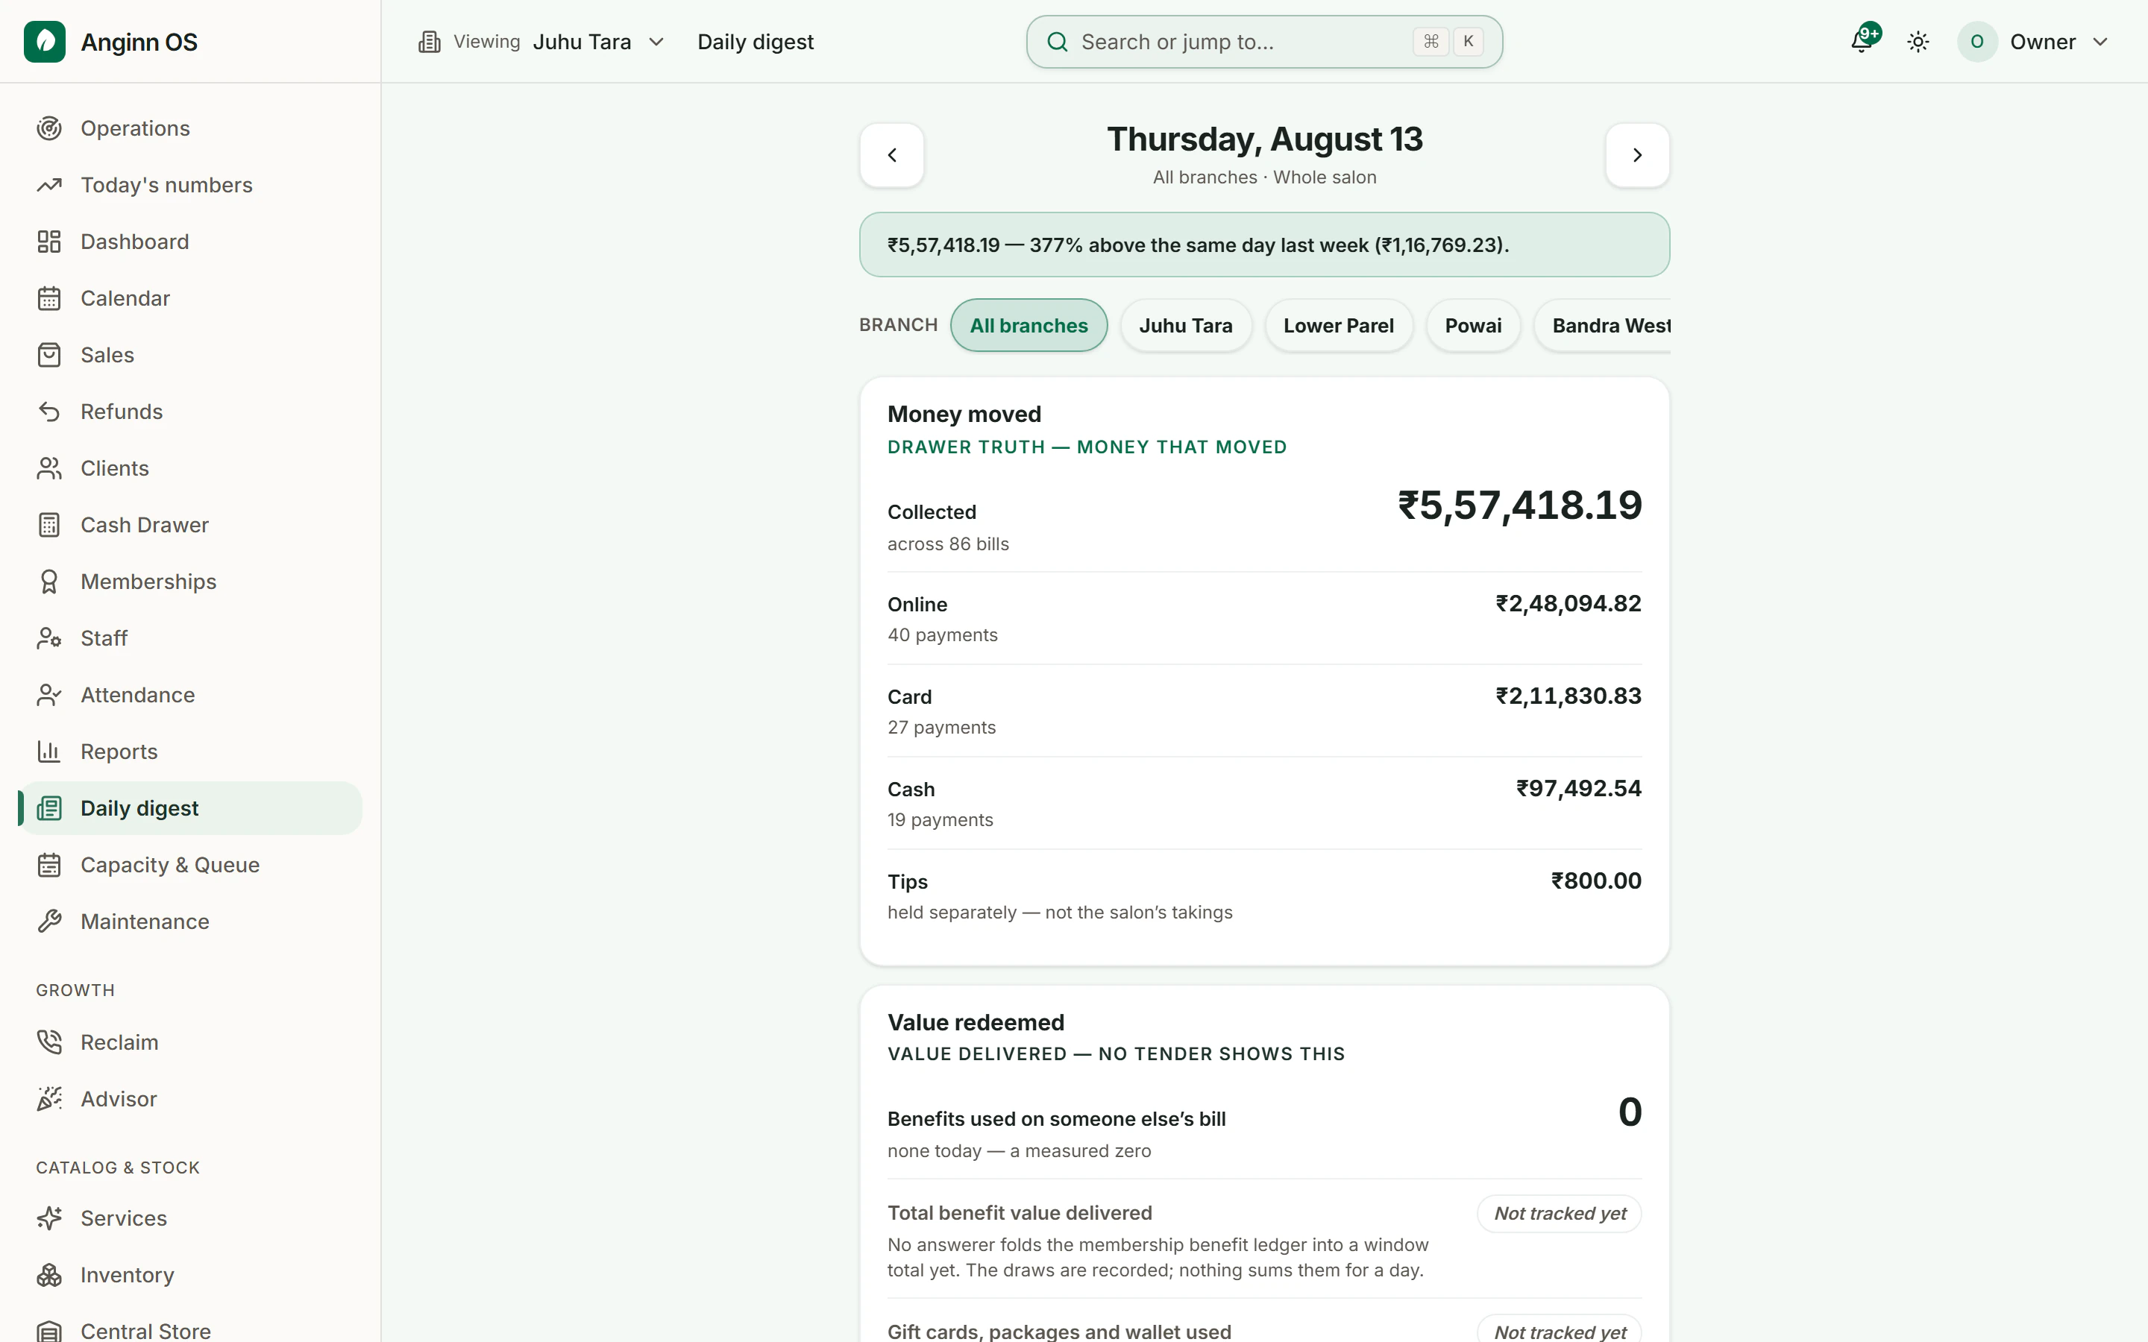Click the Attendance person-check icon
This screenshot has width=2148, height=1342.
point(50,695)
